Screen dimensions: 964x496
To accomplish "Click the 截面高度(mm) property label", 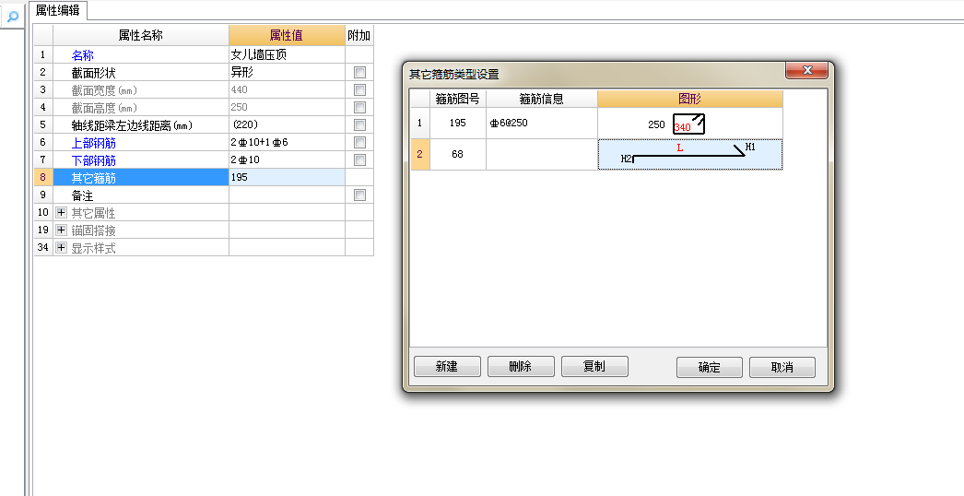I will coord(104,108).
